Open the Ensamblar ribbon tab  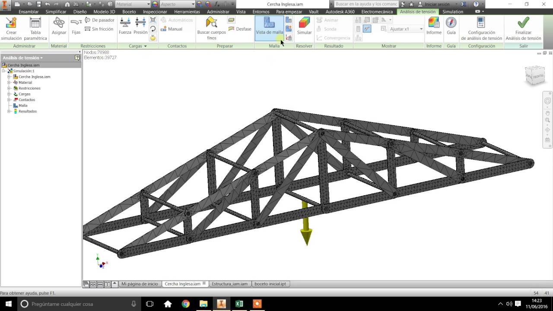pyautogui.click(x=29, y=12)
